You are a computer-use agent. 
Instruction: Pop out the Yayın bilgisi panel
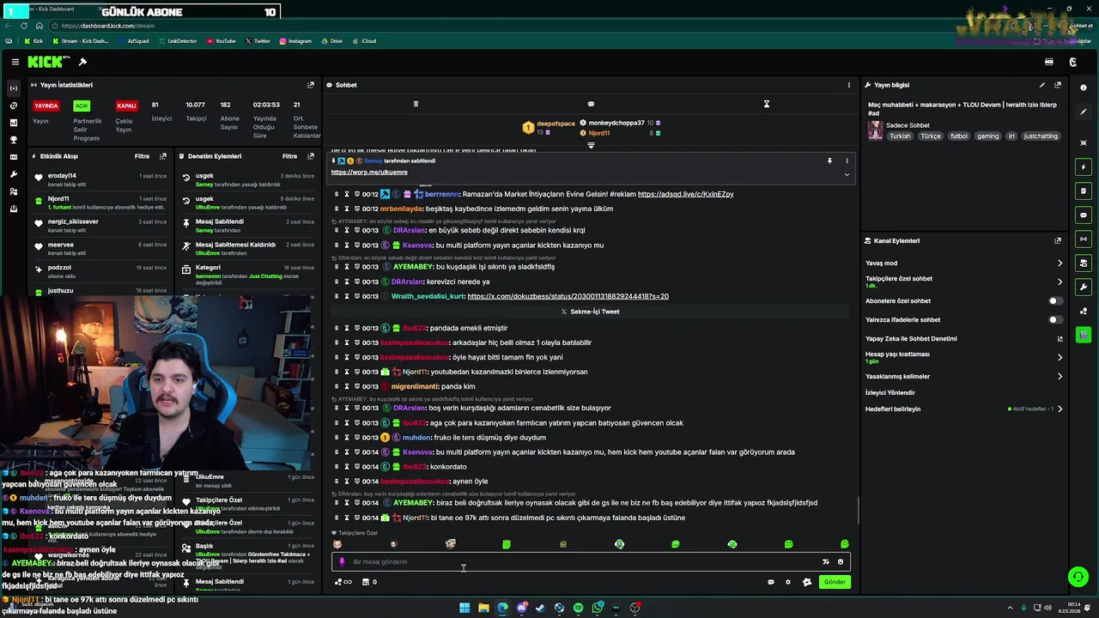[x=1058, y=85]
